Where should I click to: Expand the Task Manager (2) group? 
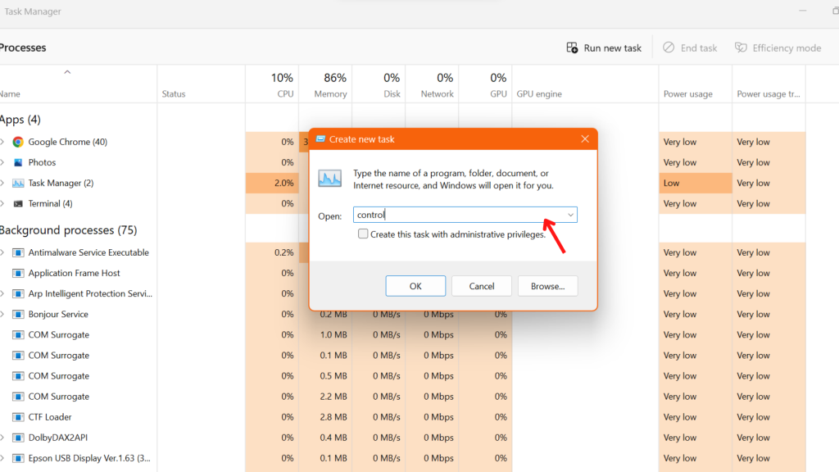coord(2,183)
